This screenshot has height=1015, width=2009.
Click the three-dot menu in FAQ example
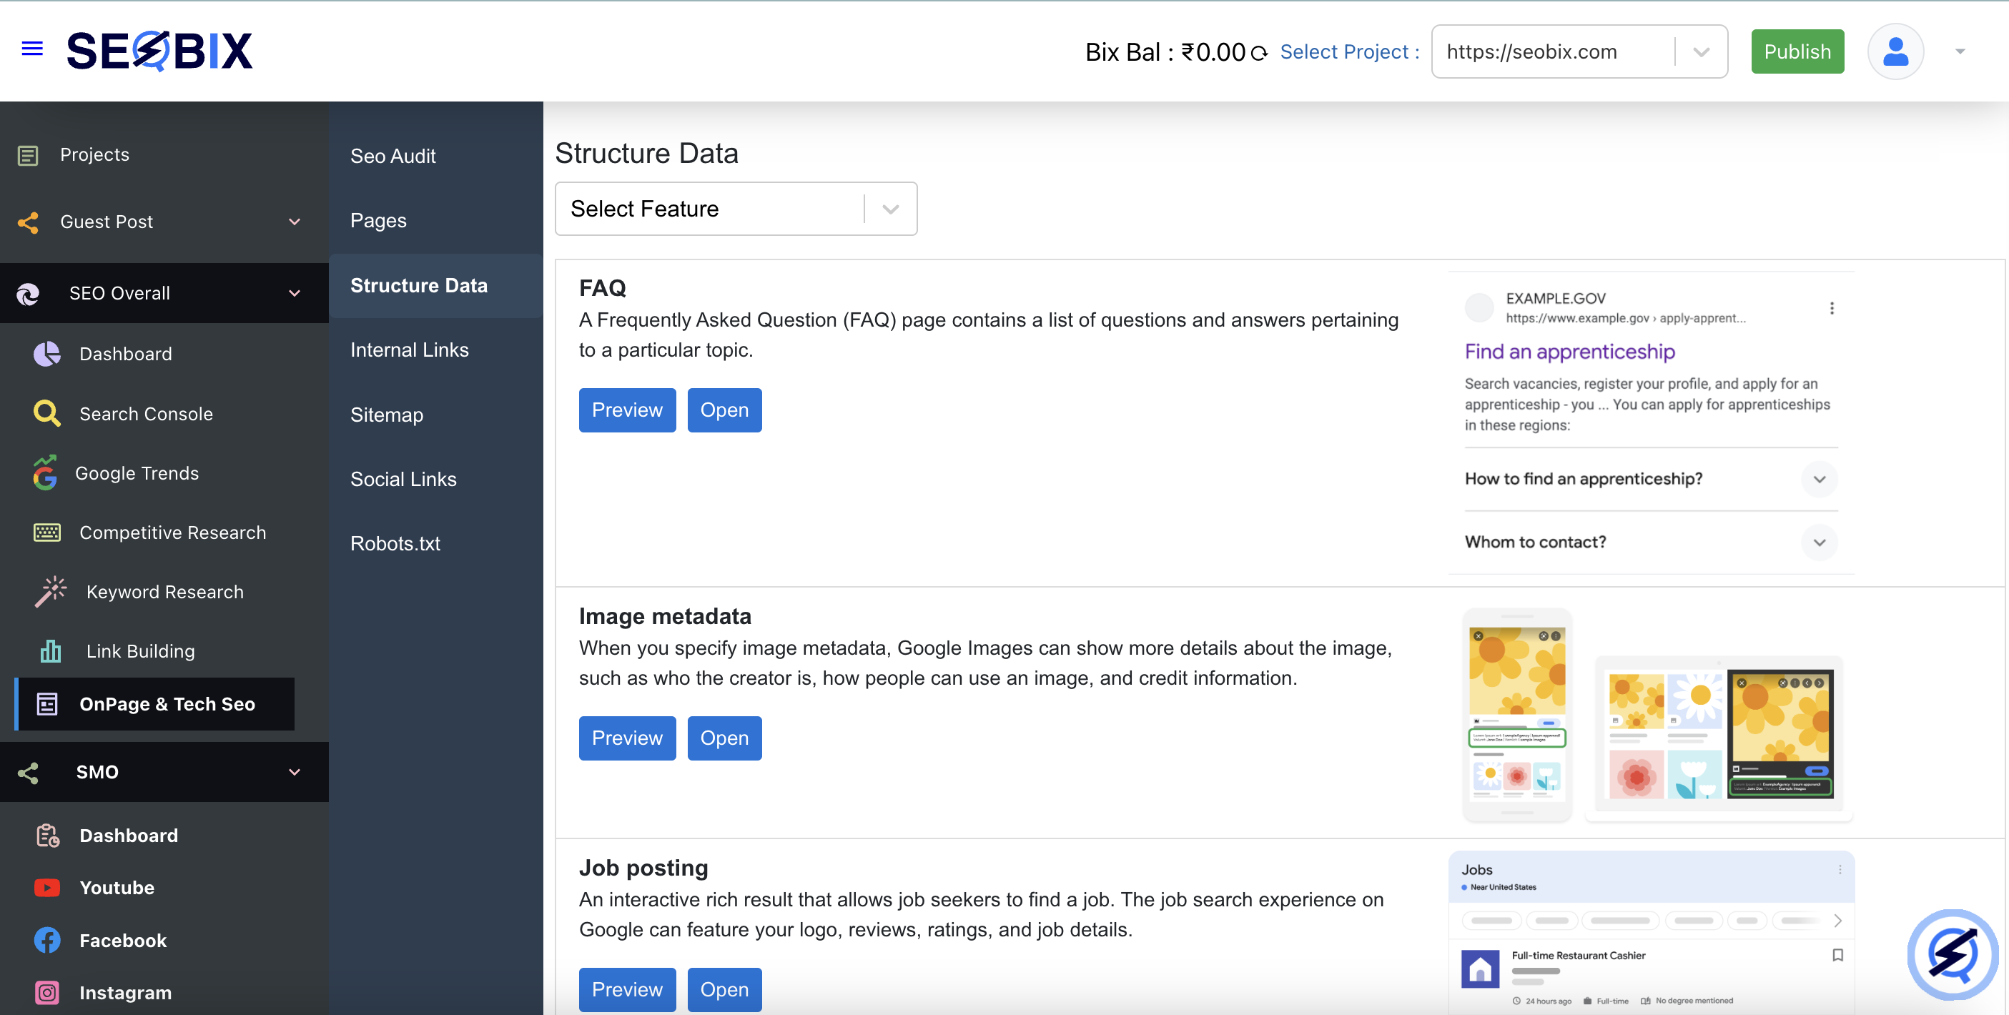click(1831, 308)
